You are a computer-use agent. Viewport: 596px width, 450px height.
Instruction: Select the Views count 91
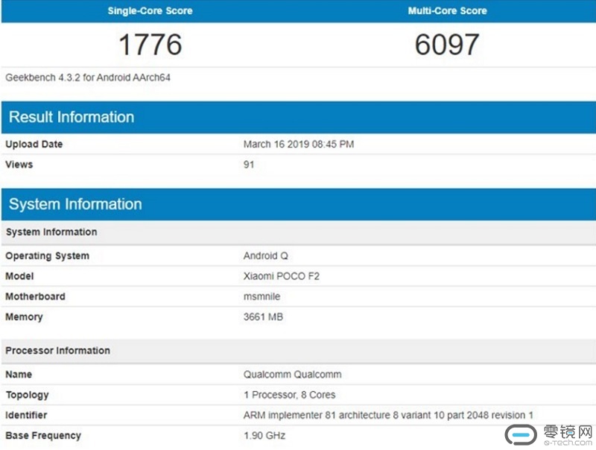tap(249, 165)
